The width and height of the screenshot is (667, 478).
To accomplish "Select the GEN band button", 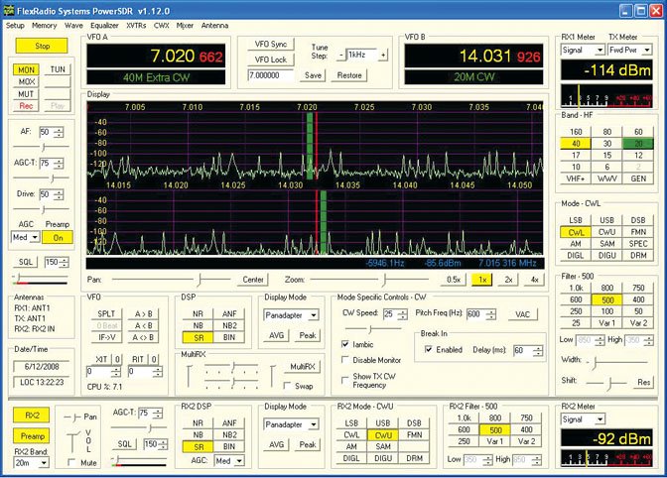I will tap(638, 179).
